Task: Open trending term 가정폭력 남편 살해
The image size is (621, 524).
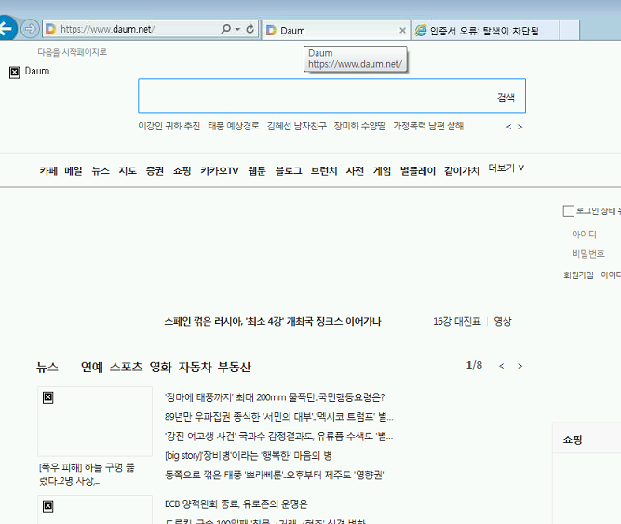Action: [428, 126]
